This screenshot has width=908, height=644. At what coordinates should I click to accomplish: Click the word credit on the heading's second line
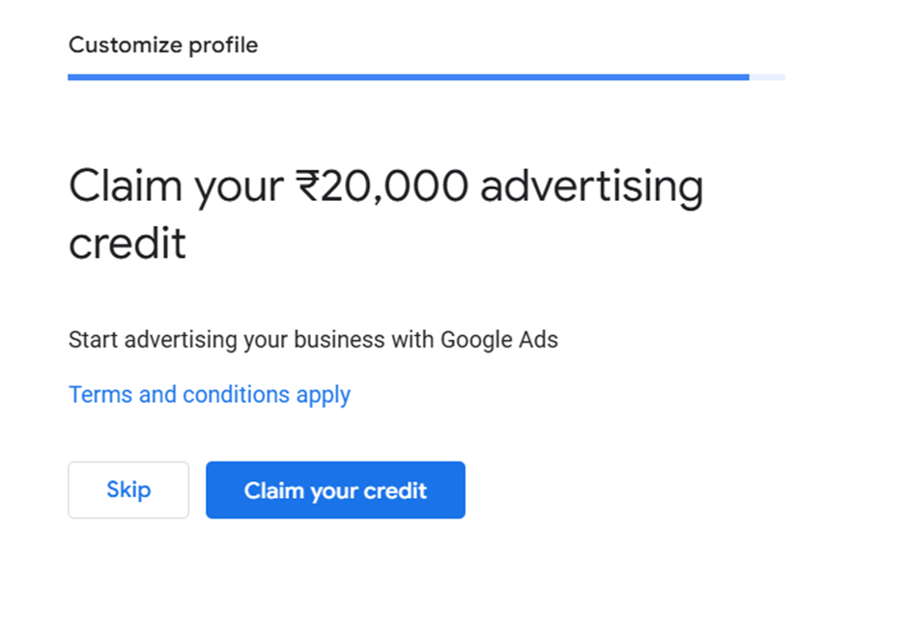pyautogui.click(x=127, y=243)
